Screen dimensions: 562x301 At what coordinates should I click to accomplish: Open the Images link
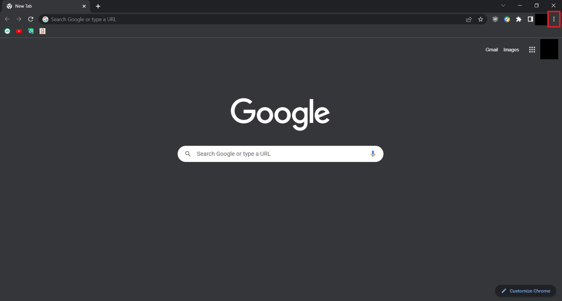(511, 50)
